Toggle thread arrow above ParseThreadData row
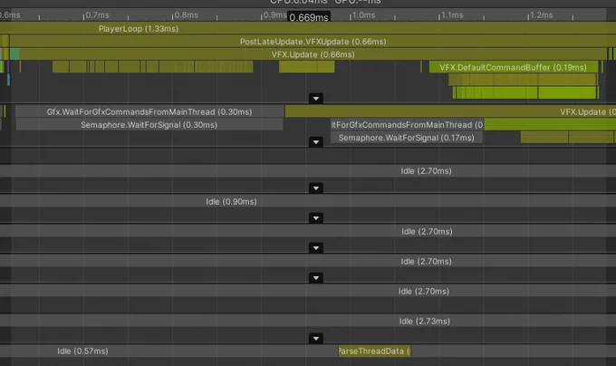 point(316,338)
